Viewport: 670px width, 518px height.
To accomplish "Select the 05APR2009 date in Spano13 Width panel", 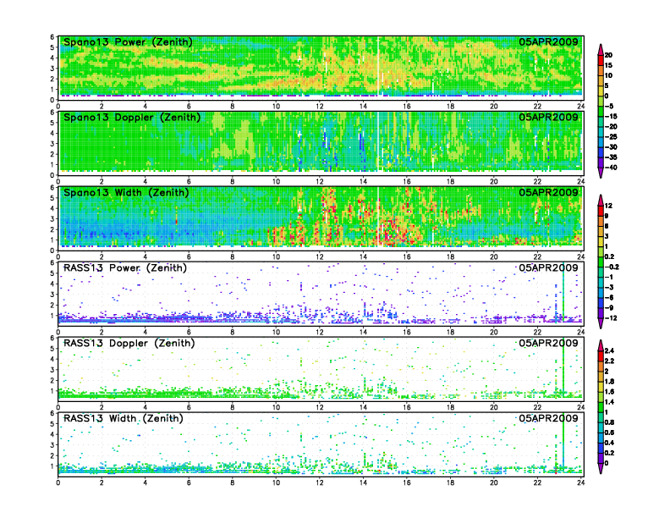I will click(x=548, y=192).
